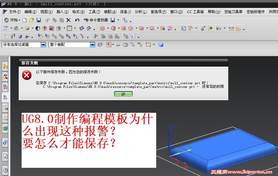Screen dimensions: 278x176
Task: Select the active tree navigator sidebar tab
Action: (x=5, y=97)
